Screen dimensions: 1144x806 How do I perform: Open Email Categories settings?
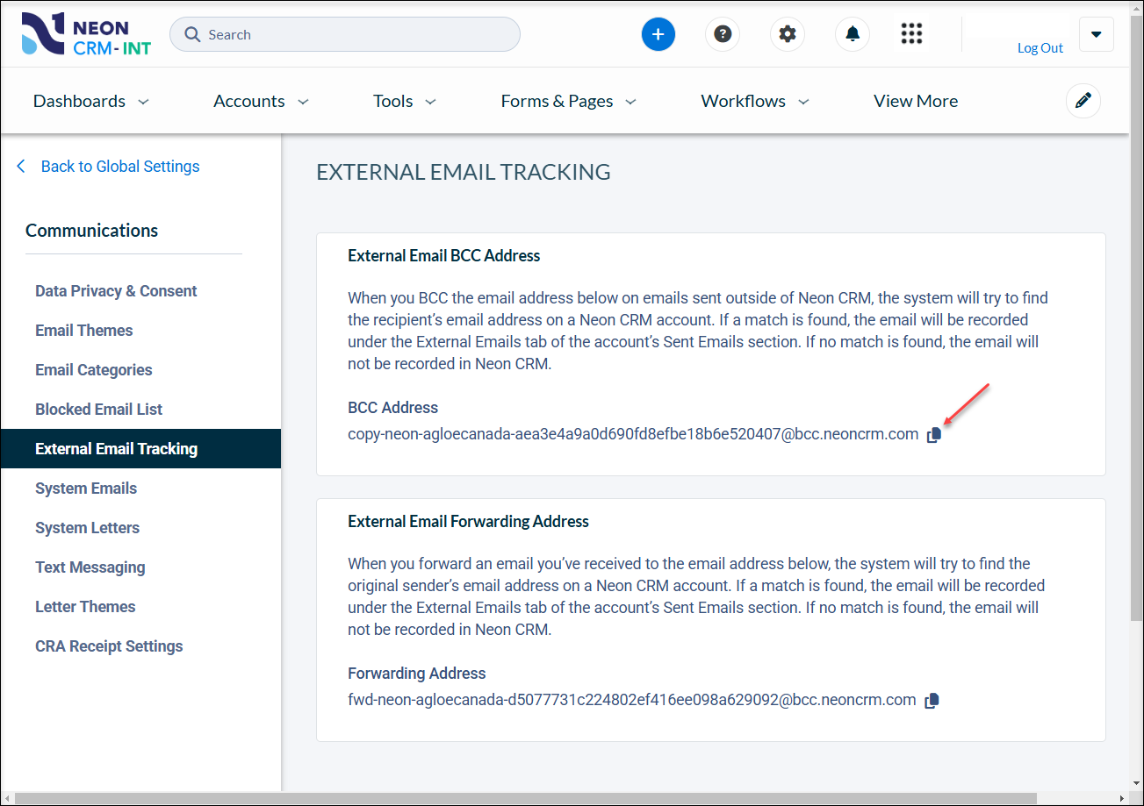coord(94,370)
